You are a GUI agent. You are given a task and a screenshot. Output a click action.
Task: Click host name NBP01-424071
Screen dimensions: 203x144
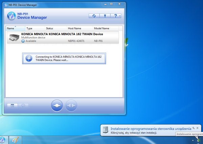click(x=76, y=41)
